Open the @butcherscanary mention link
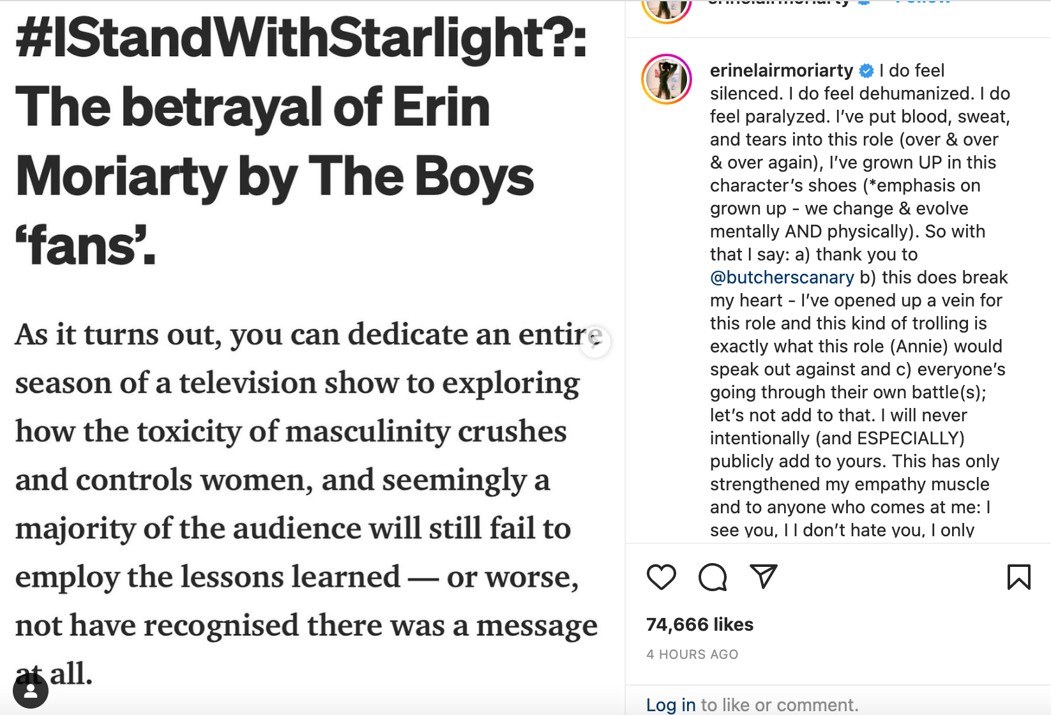This screenshot has width=1051, height=715. (782, 277)
